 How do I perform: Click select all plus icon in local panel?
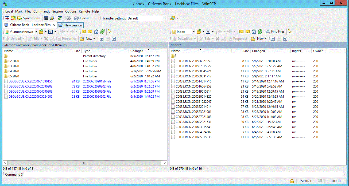(102, 39)
